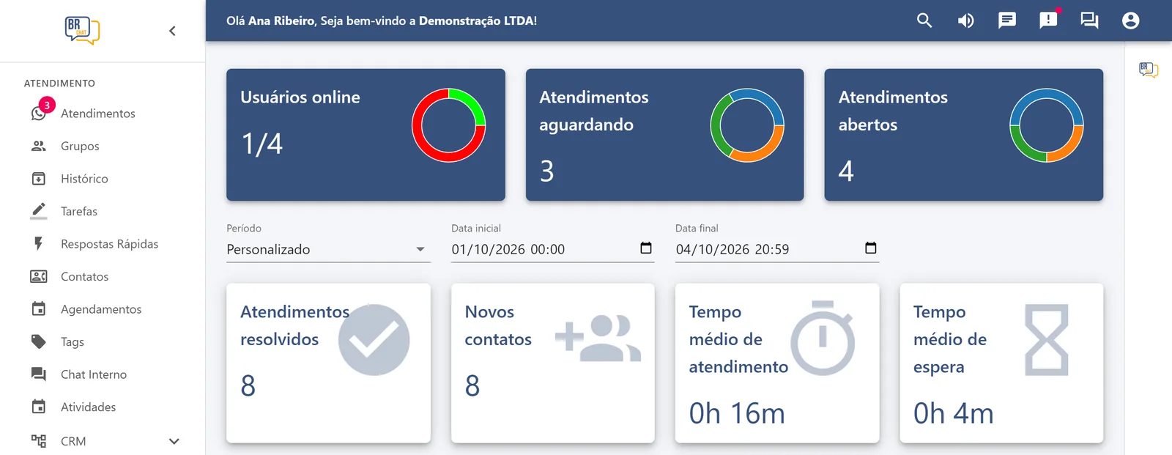Open Chat Interno in sidebar

click(x=94, y=374)
